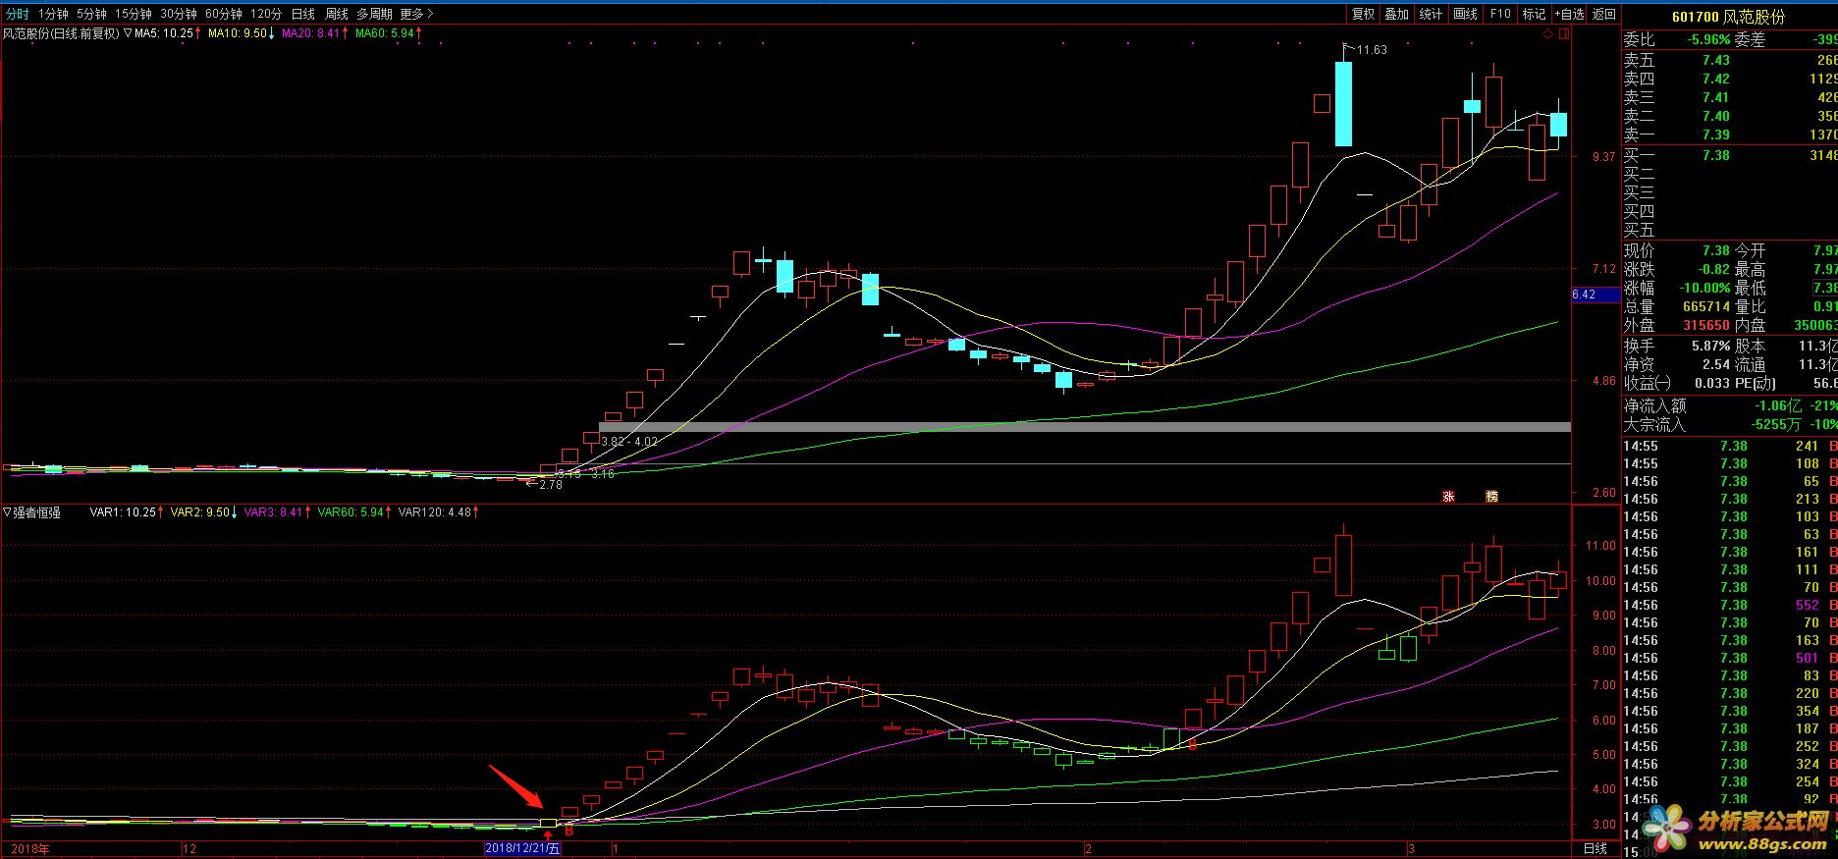Screen dimensions: 1838x859
Task: Open F10 company info
Action: pos(1499,14)
